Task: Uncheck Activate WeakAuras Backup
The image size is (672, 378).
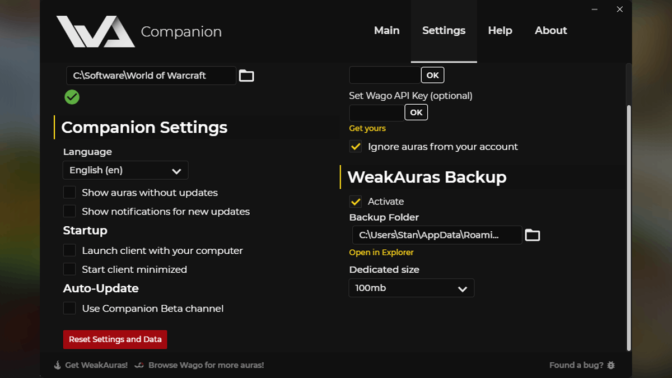Action: 356,202
